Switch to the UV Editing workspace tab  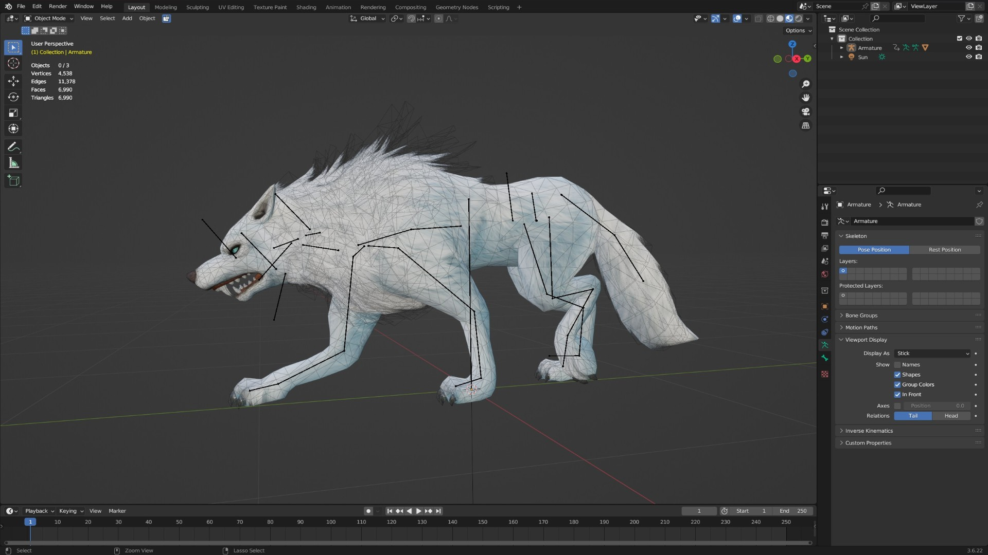point(231,7)
